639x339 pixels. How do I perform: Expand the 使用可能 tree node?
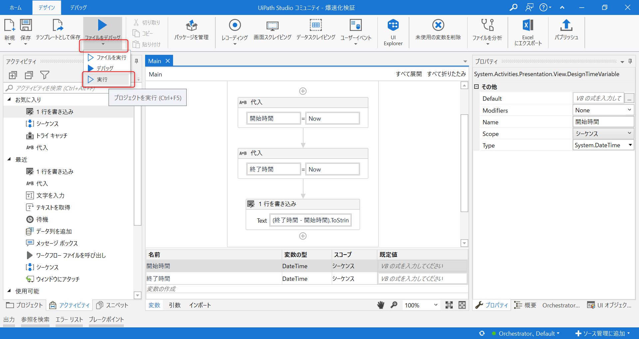pos(9,291)
